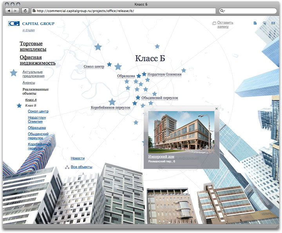Click the star beside Класс Б menu item

(19, 105)
